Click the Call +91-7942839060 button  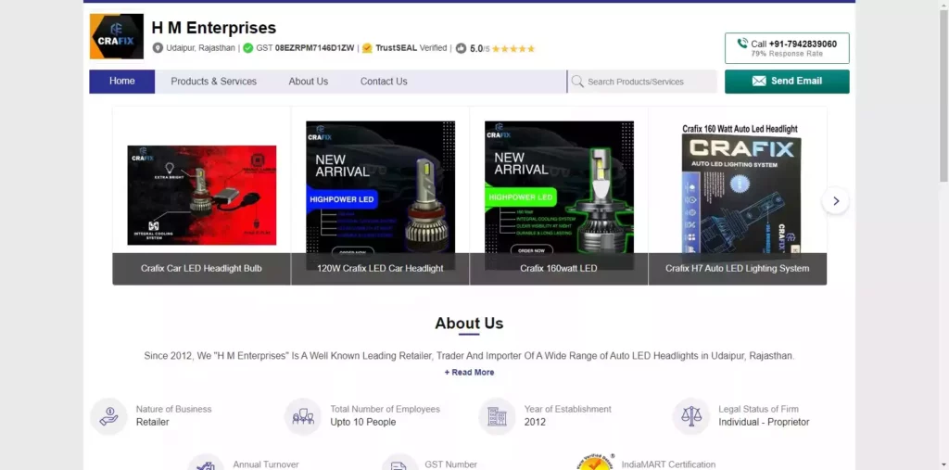[x=787, y=48]
